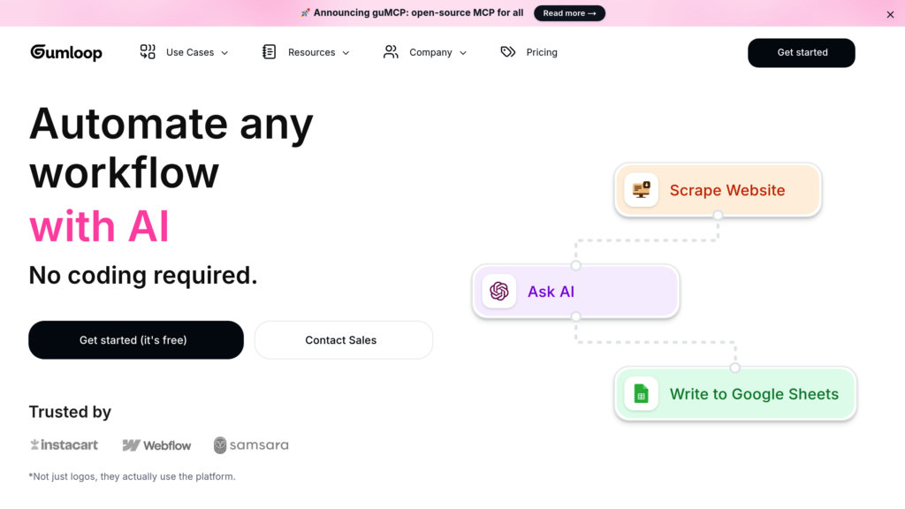Click the Contact Sales button
Image resolution: width=905 pixels, height=509 pixels.
click(343, 340)
